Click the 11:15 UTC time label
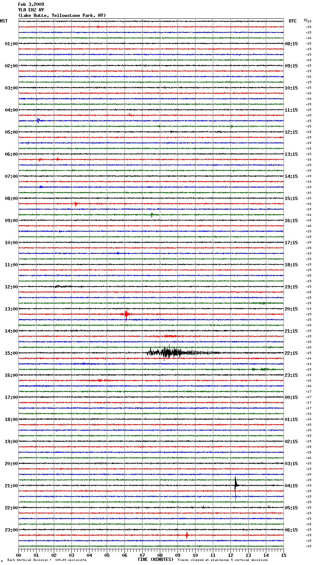313x565 pixels. point(291,110)
